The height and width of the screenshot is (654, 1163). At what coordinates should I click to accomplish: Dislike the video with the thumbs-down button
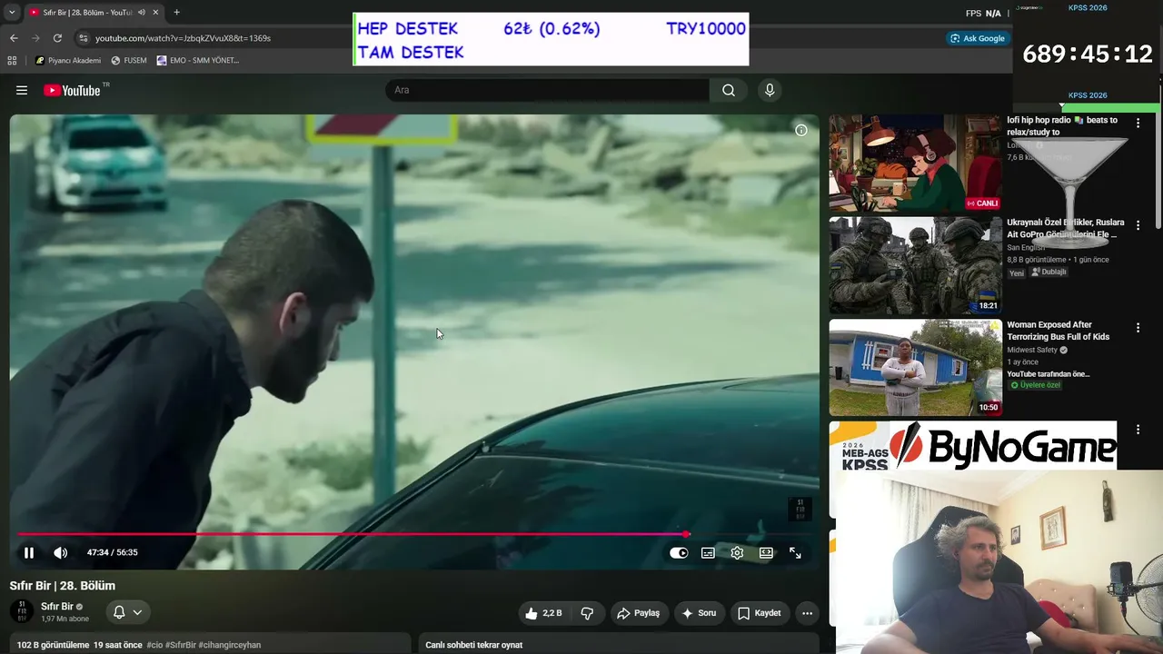click(587, 613)
